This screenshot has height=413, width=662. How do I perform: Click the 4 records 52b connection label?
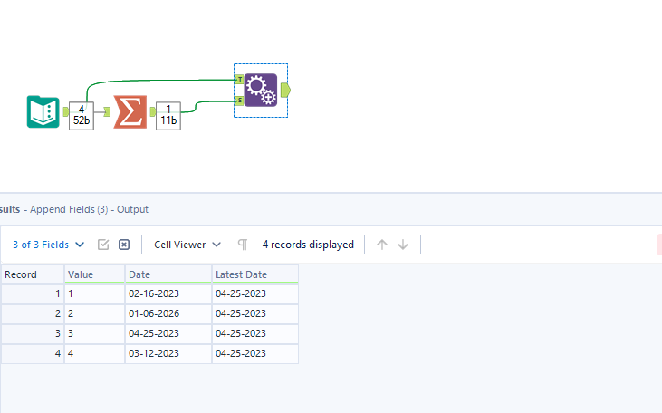pyautogui.click(x=82, y=116)
